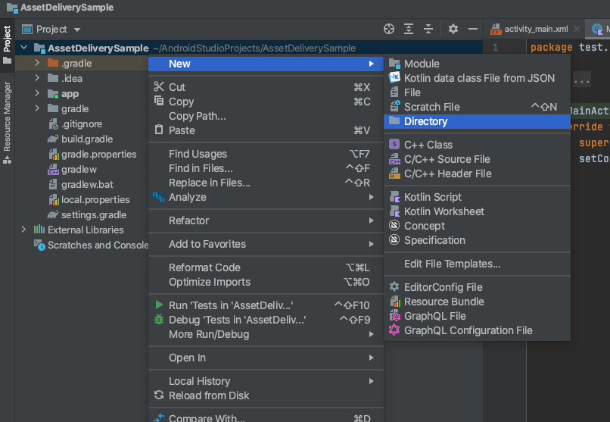Click Copy Path menu entry

(x=266, y=116)
